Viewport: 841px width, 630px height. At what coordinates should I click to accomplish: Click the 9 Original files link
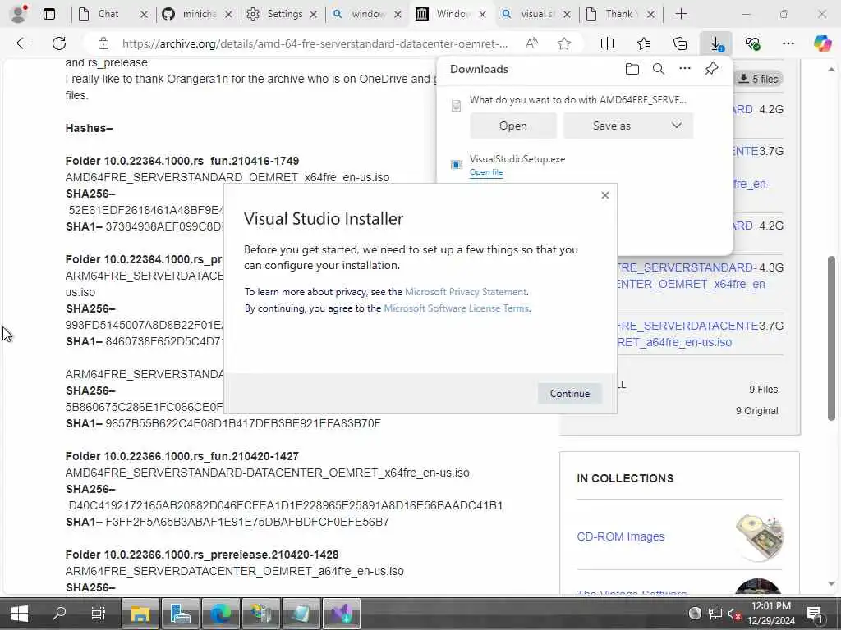click(x=756, y=411)
